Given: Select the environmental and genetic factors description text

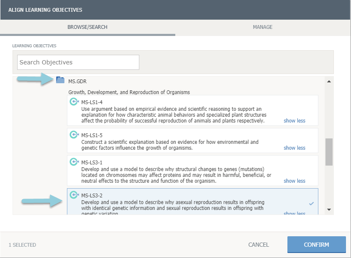Looking at the screenshot, I should 170,145.
